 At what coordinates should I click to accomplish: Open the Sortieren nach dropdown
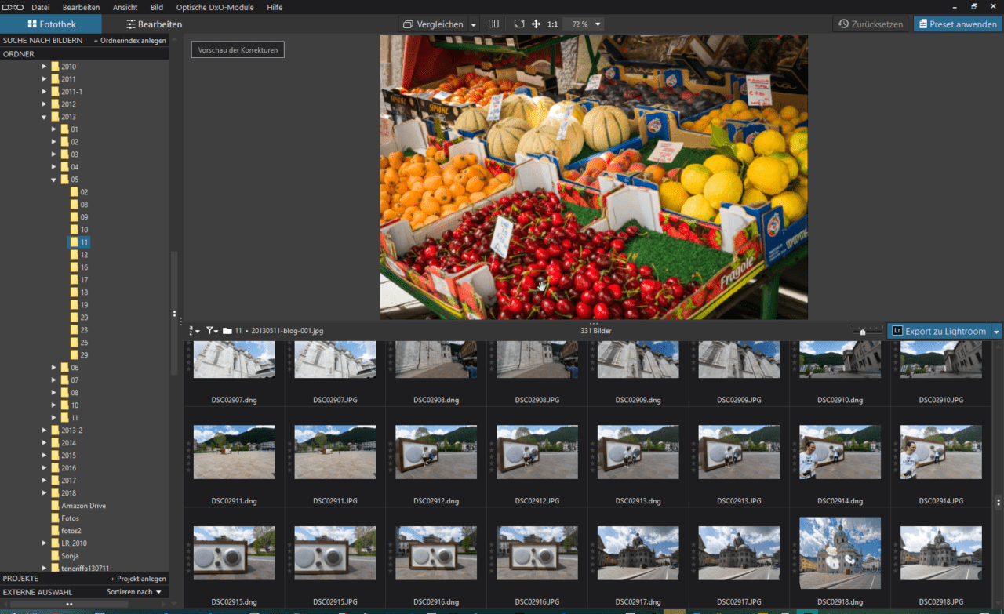pos(134,592)
